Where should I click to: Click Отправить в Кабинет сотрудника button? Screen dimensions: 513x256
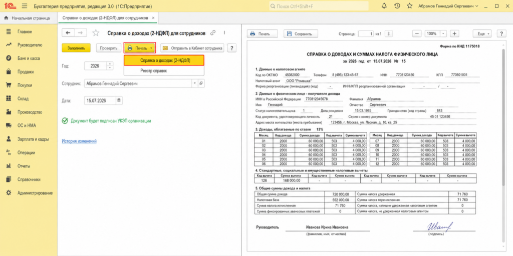click(192, 48)
